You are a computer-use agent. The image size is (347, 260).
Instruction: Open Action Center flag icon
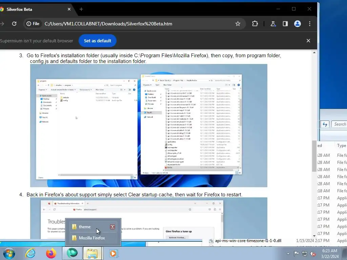click(x=296, y=254)
